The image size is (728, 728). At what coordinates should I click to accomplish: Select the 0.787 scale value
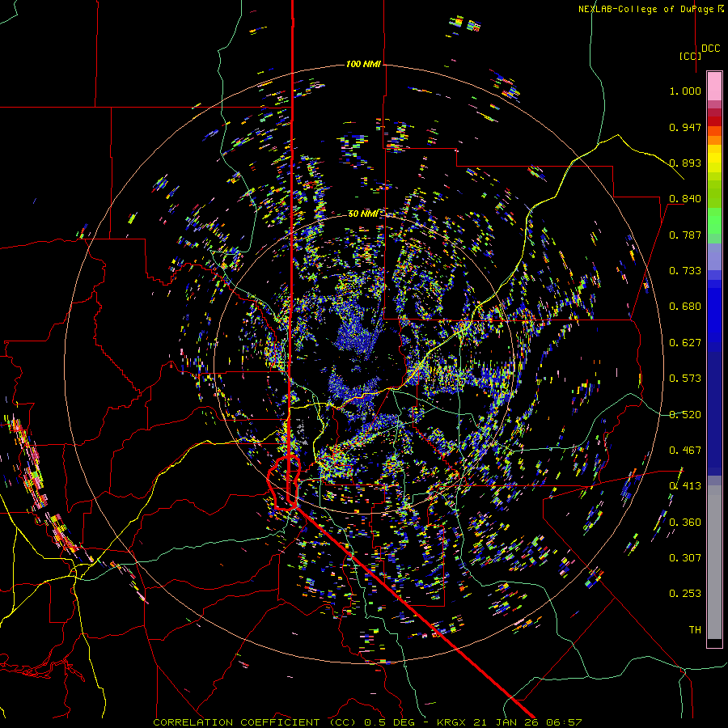point(685,235)
